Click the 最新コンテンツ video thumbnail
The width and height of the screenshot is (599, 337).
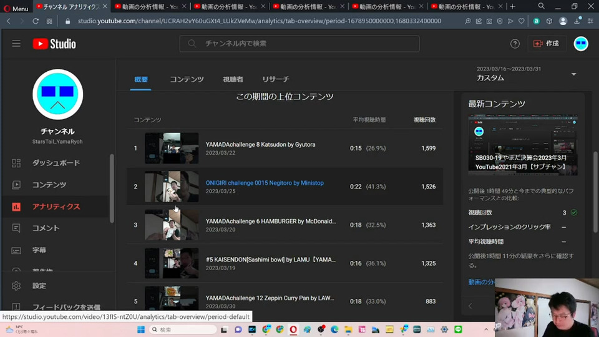click(x=523, y=145)
